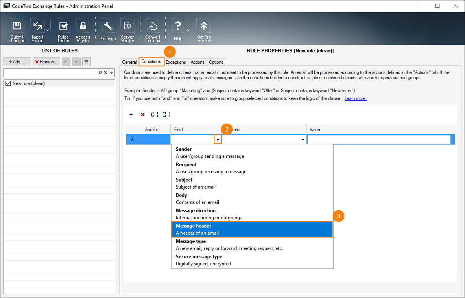Choose Subject from the field list

[253, 183]
